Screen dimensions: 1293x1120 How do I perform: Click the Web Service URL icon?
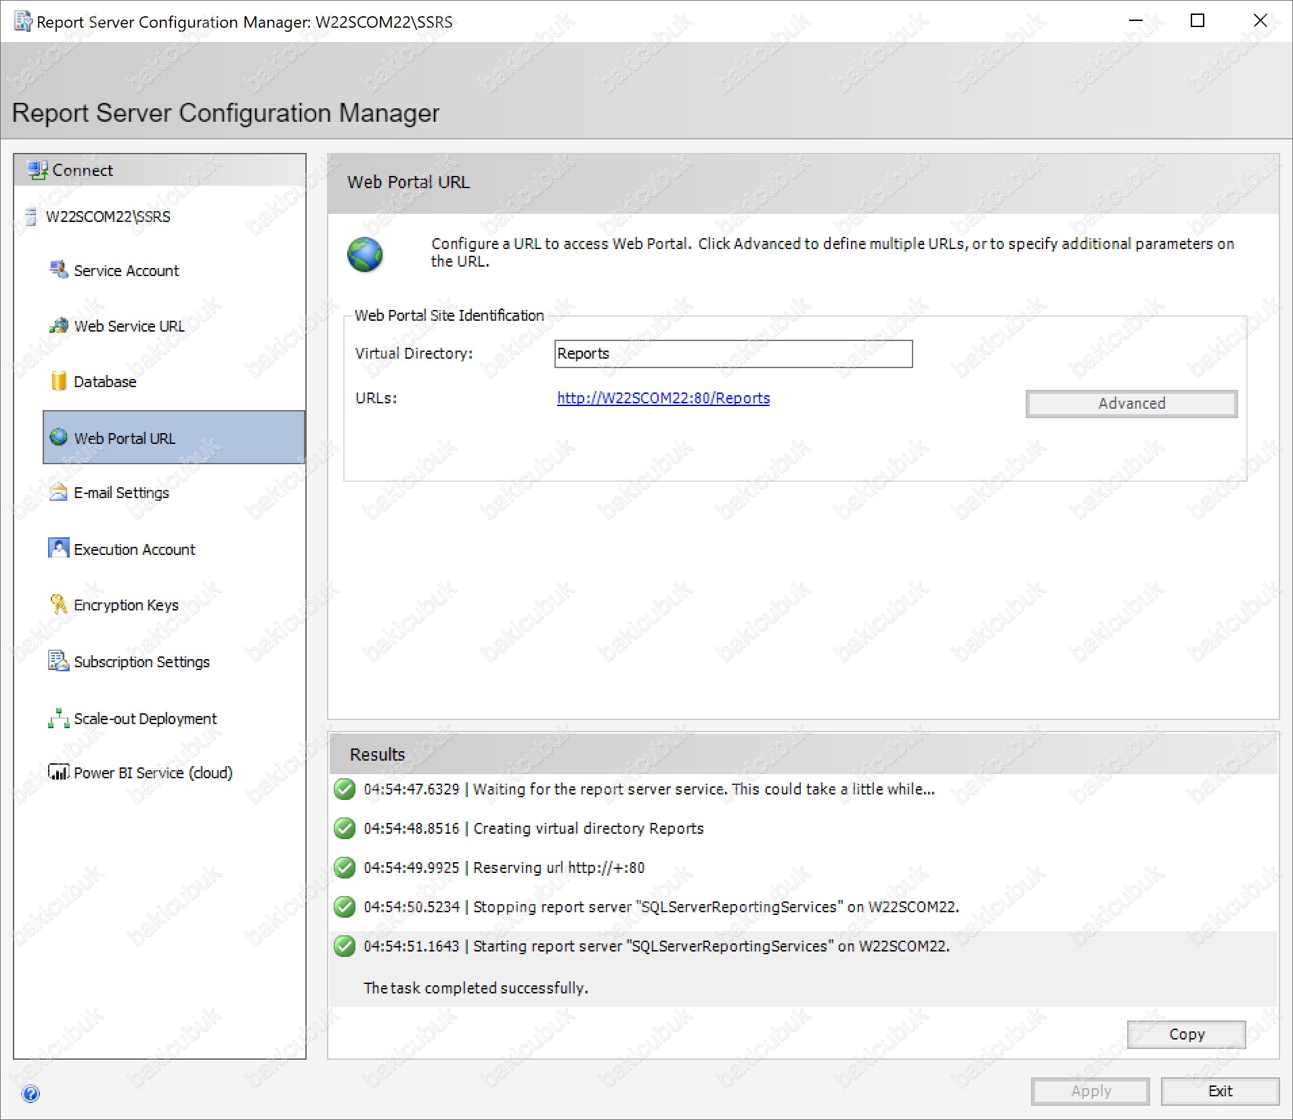click(59, 326)
